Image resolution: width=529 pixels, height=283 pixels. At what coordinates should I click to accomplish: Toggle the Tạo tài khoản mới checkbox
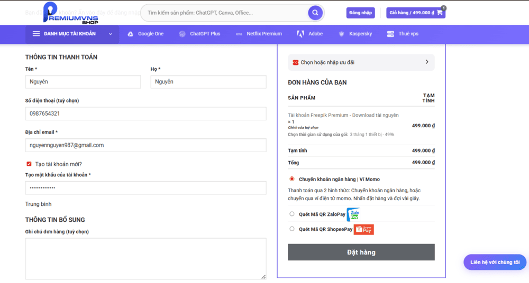coord(29,164)
